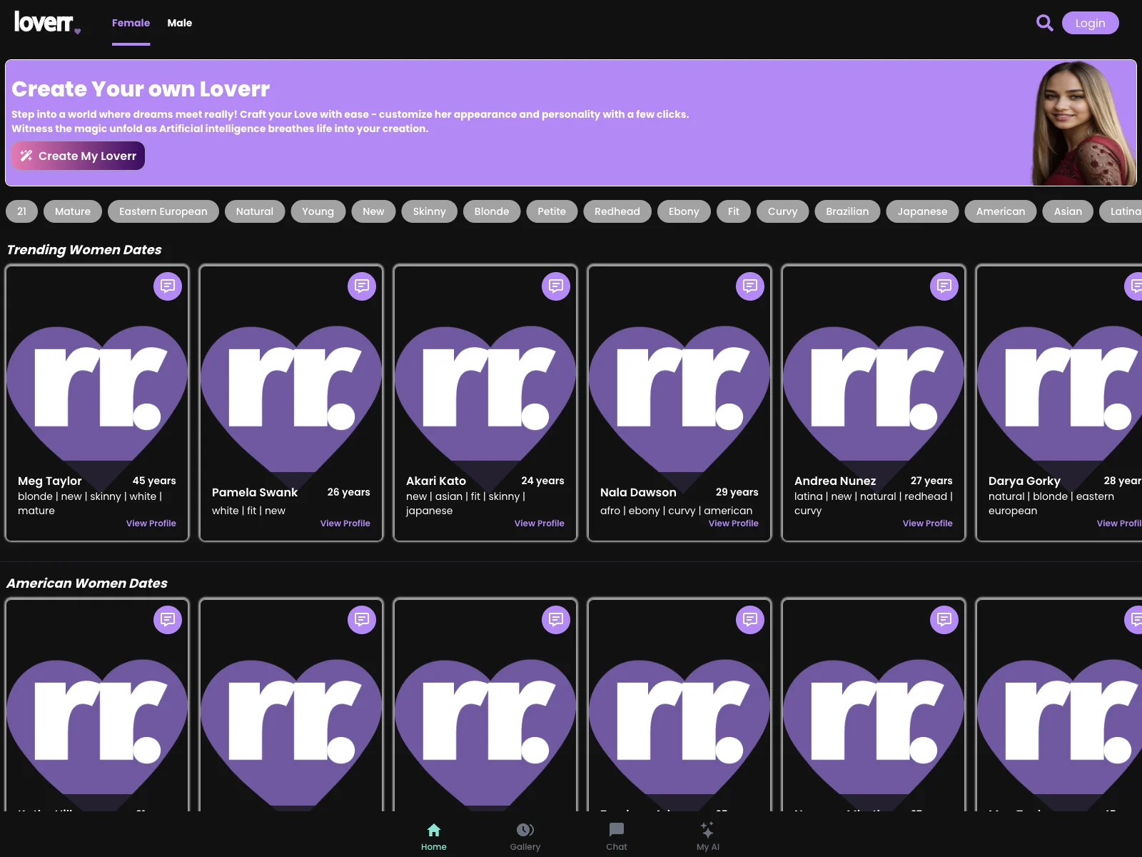
Task: Select the Eastern European filter tag
Action: [163, 211]
